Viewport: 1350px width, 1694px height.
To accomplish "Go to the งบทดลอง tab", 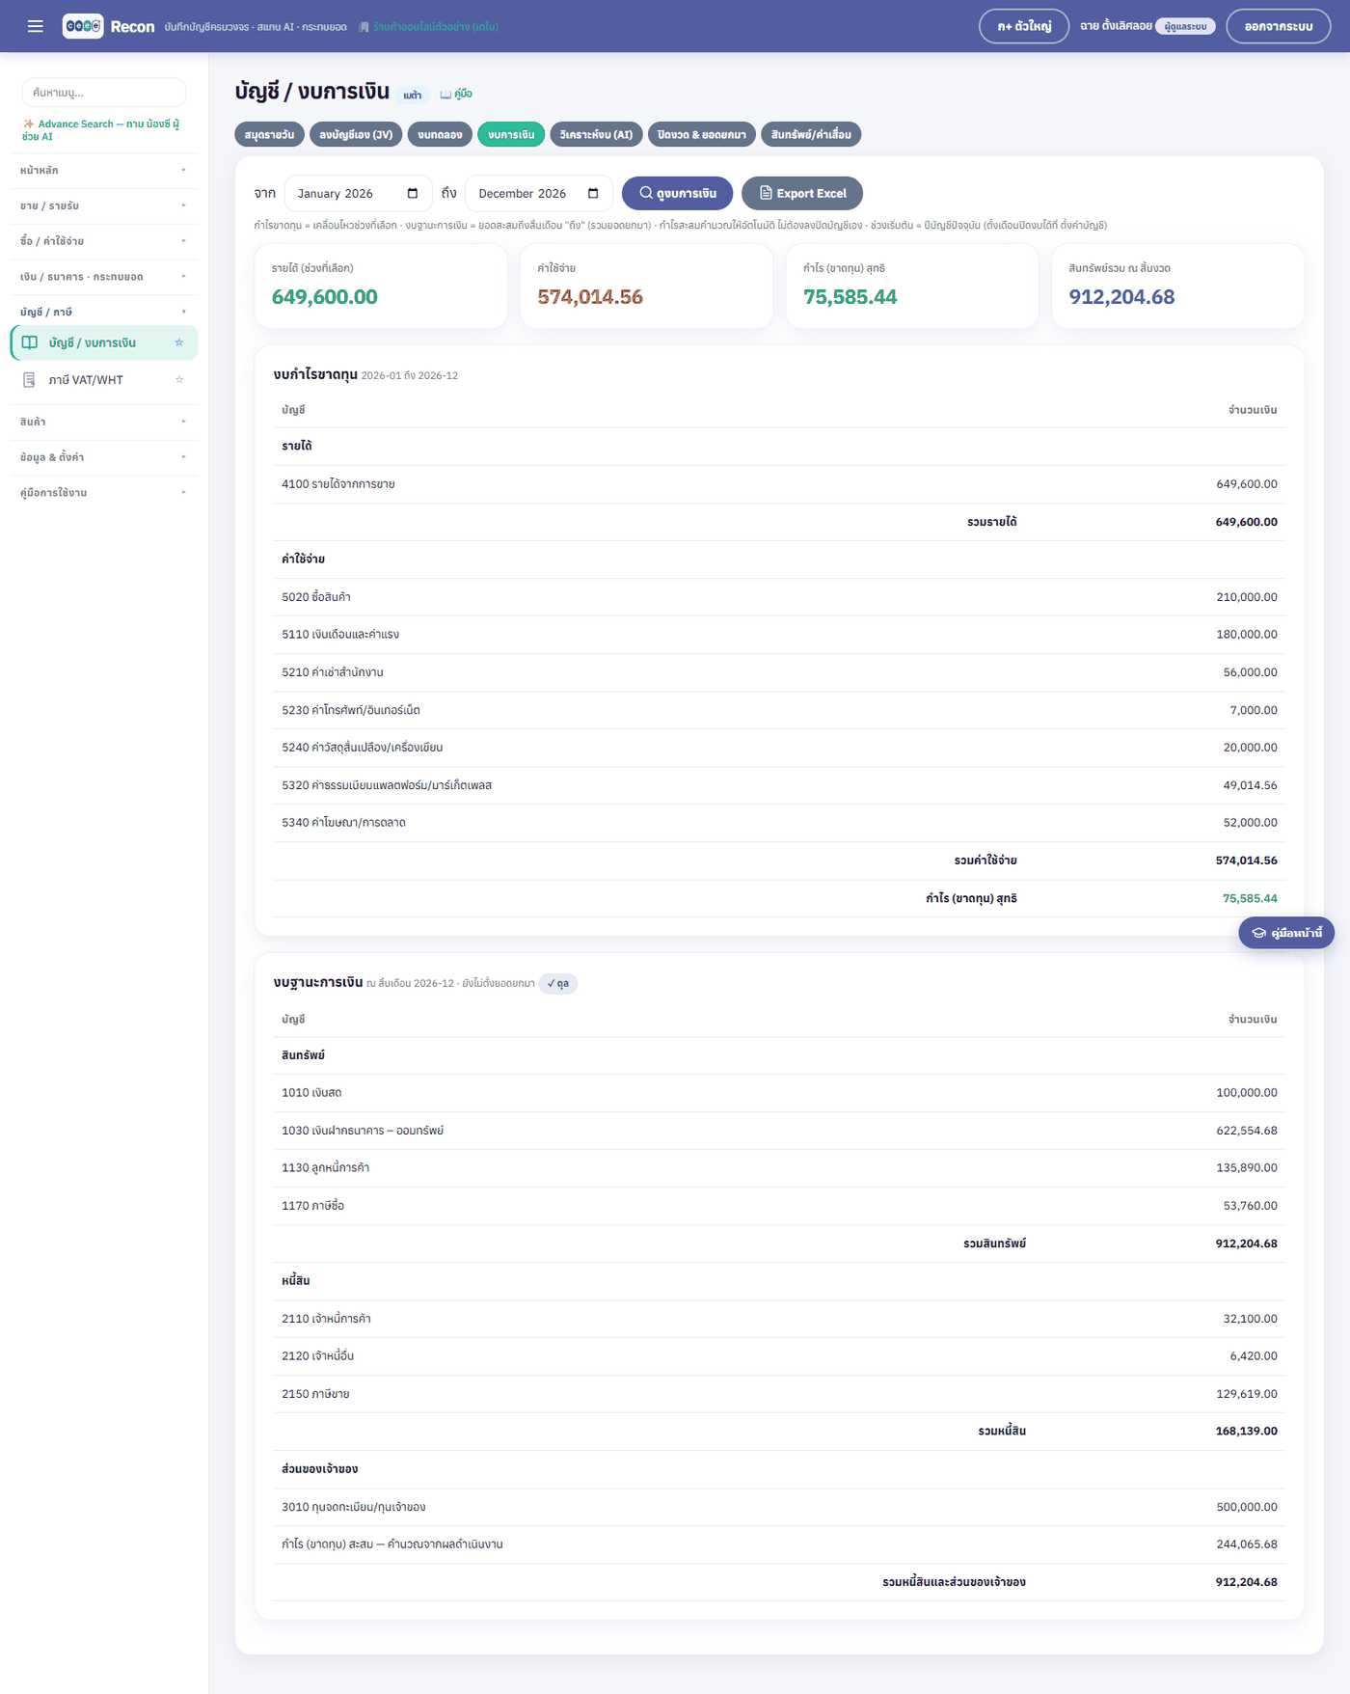I will point(440,134).
